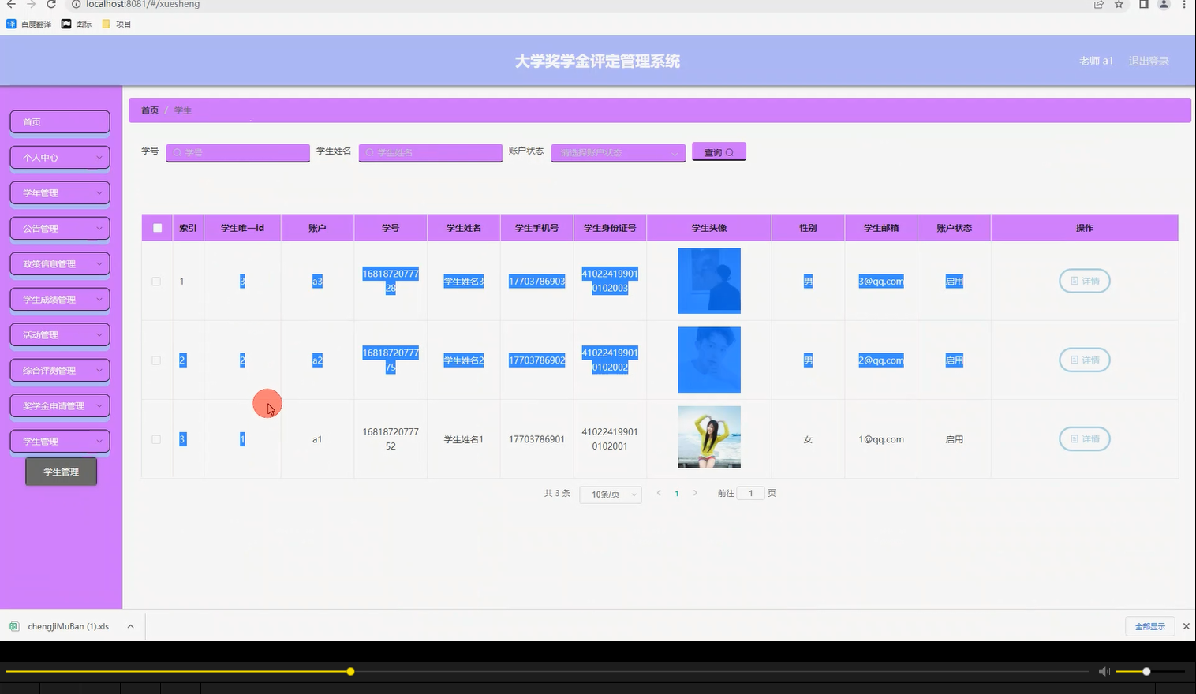This screenshot has height=694, width=1196.
Task: Check the checkbox for 学生姓名1's row
Action: coord(155,439)
